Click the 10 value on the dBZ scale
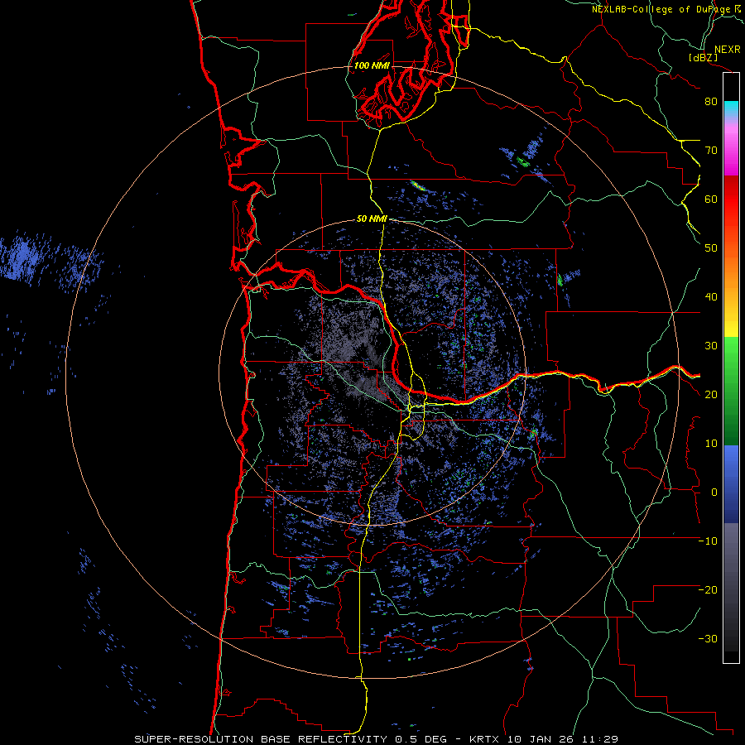The width and height of the screenshot is (745, 745). click(711, 444)
